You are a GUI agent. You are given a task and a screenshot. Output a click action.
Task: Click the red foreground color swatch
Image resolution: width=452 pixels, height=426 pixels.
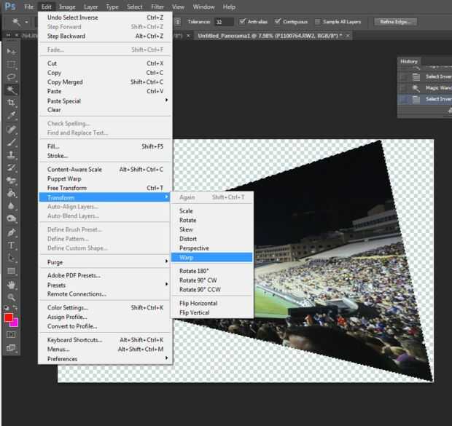pyautogui.click(x=8, y=317)
